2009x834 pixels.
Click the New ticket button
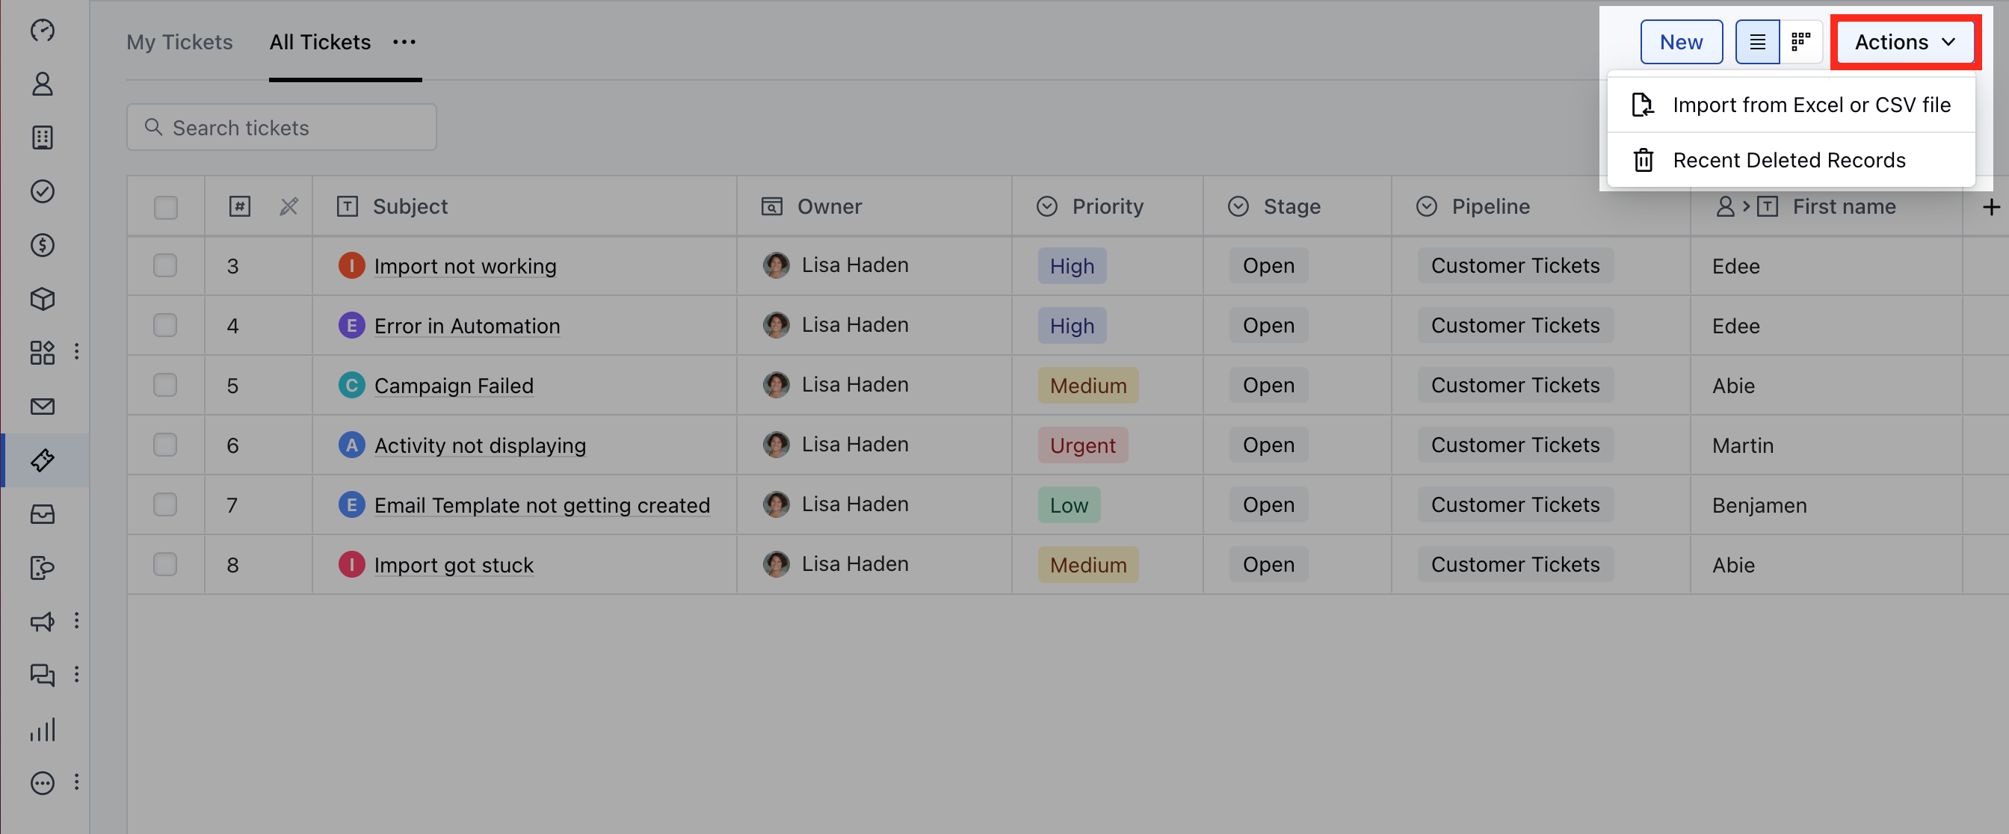point(1682,42)
